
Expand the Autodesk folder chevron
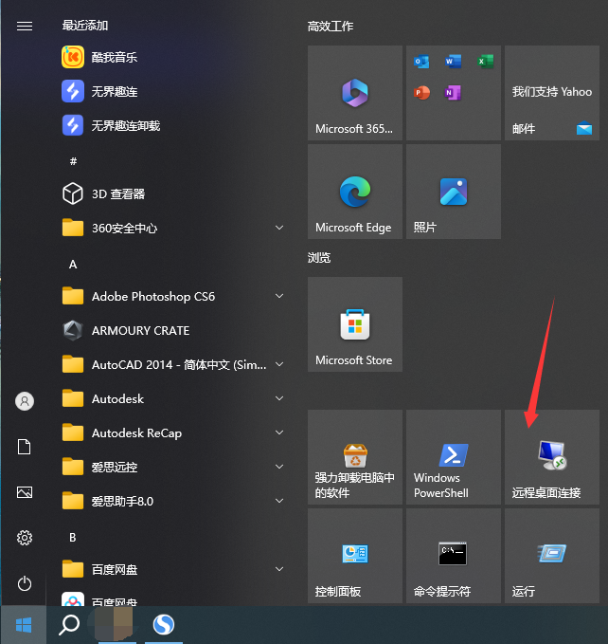tap(279, 398)
